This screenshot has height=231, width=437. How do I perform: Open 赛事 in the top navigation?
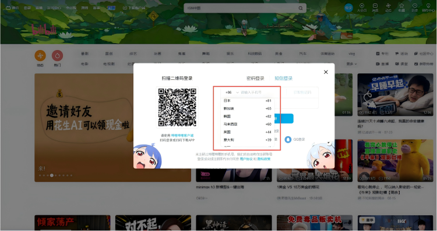coord(96,8)
